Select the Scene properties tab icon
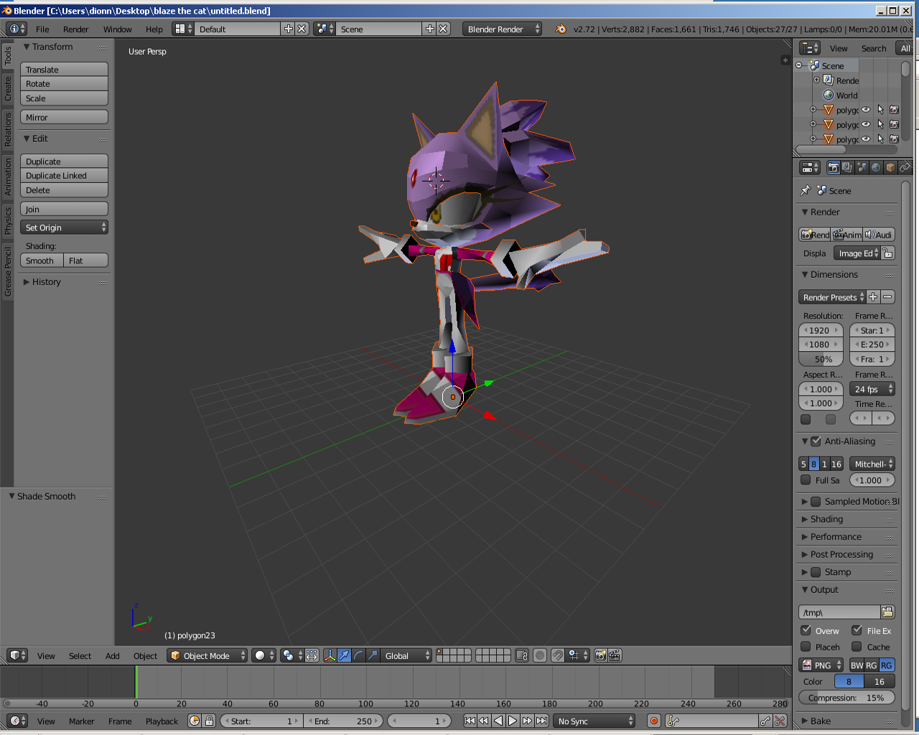 [x=861, y=167]
